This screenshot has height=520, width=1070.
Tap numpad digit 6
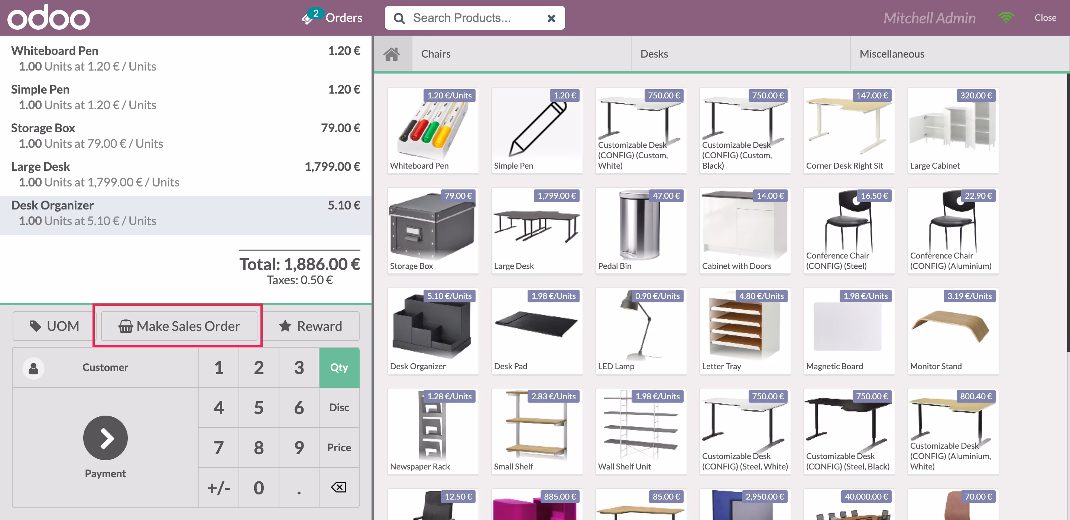coord(299,407)
